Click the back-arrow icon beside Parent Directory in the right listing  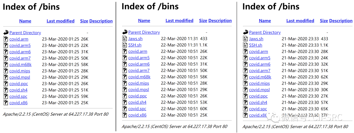click(x=246, y=32)
